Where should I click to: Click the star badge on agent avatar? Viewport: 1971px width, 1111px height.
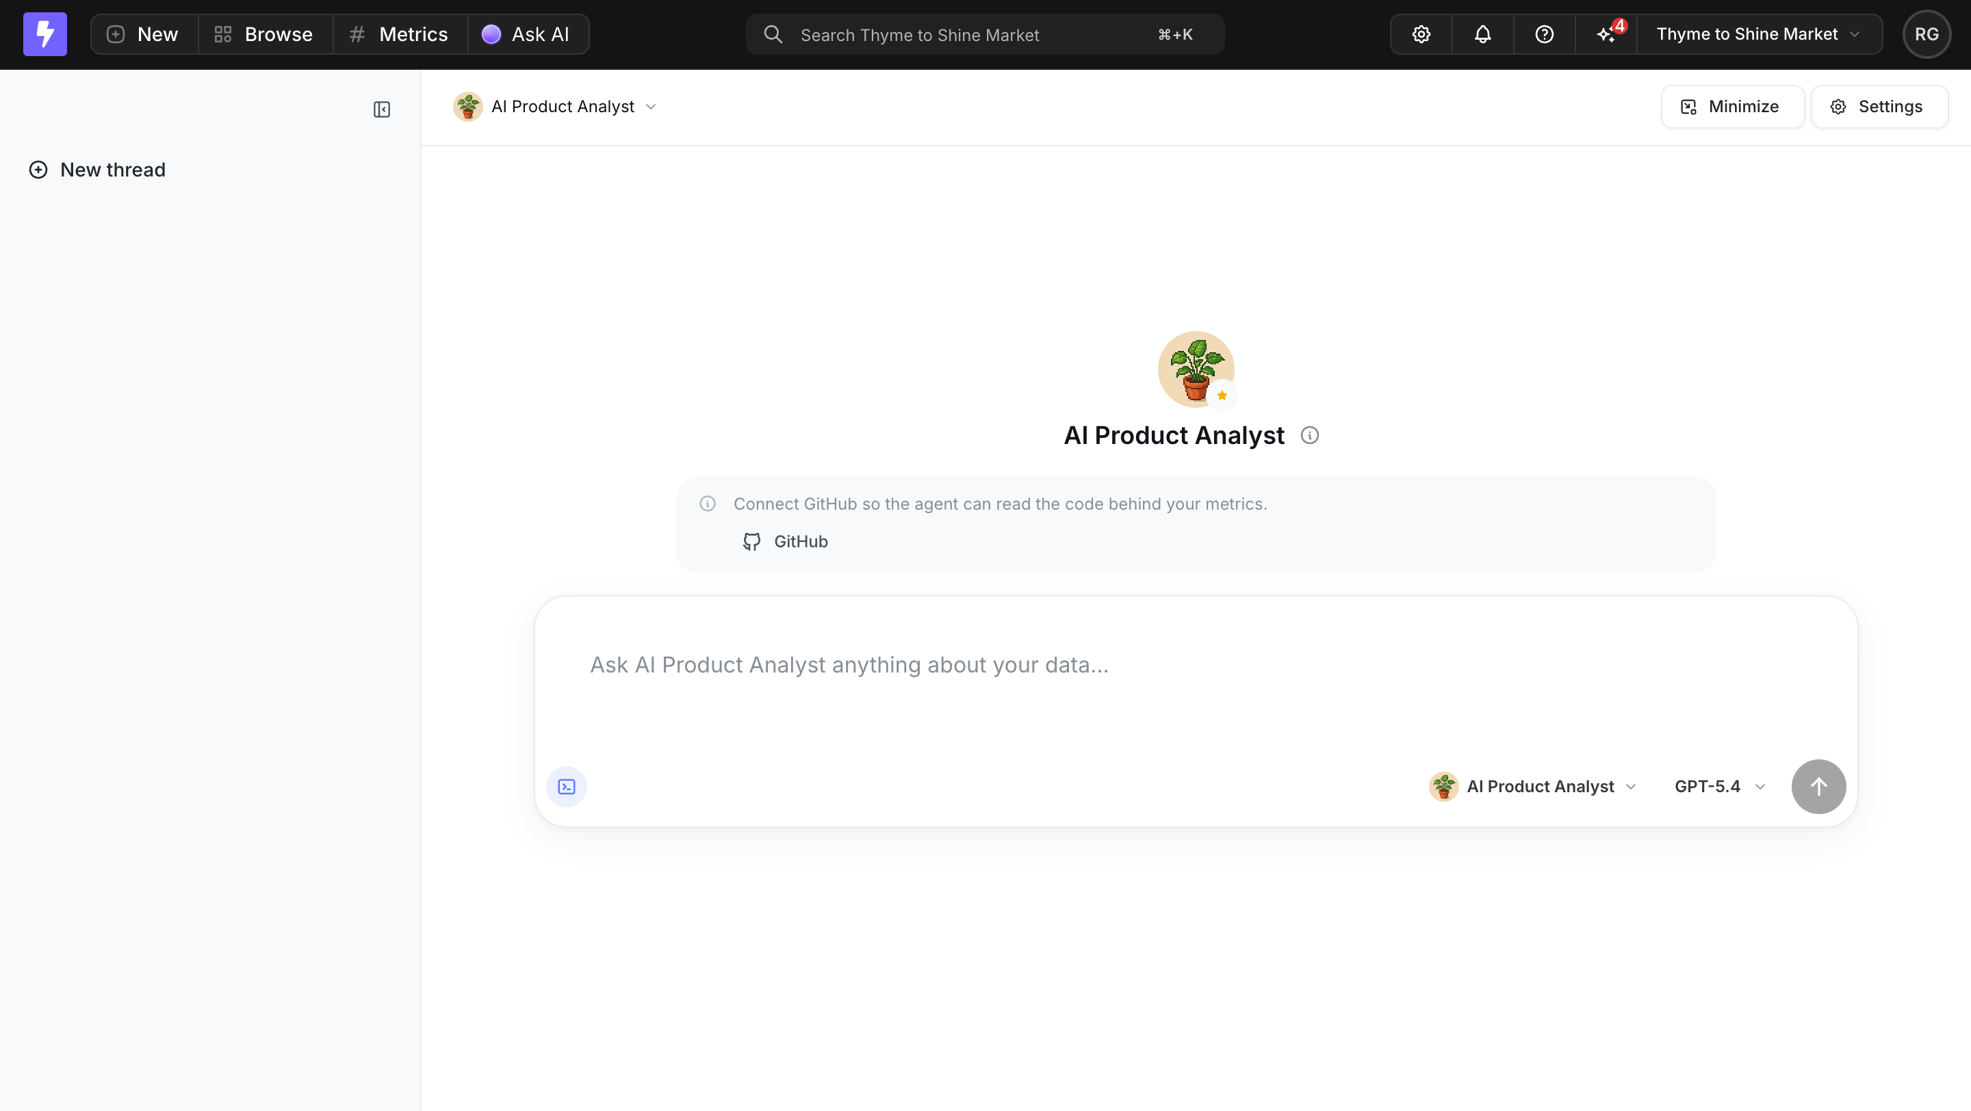[1222, 395]
